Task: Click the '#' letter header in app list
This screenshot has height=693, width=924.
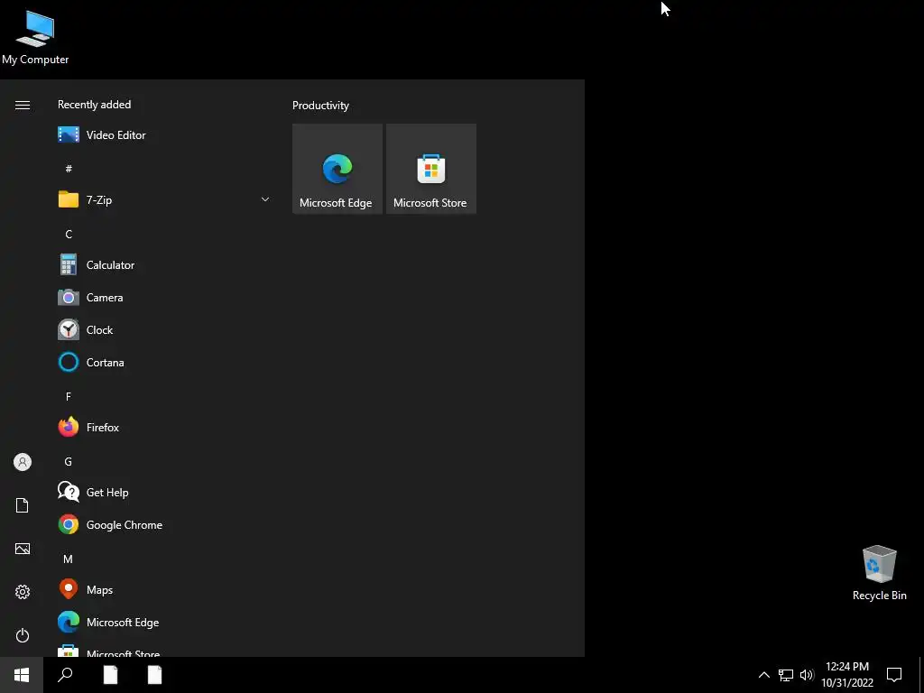Action: [69, 169]
